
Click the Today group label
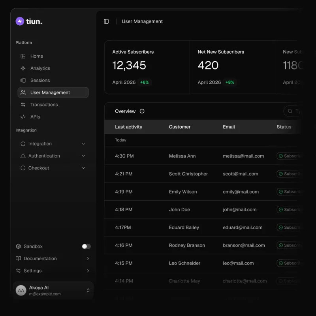click(x=120, y=140)
